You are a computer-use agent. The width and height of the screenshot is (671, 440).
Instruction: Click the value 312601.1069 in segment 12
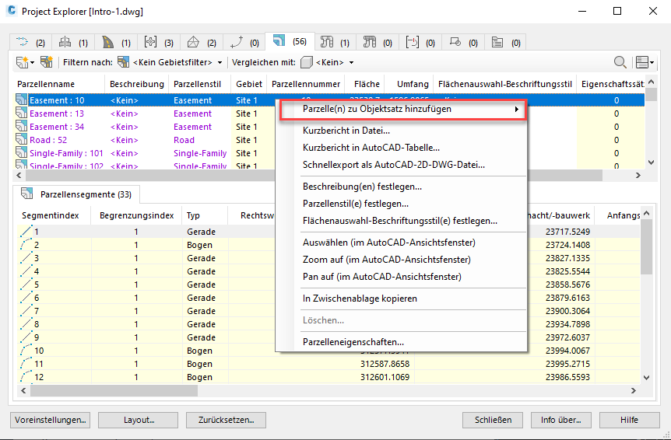pos(385,377)
